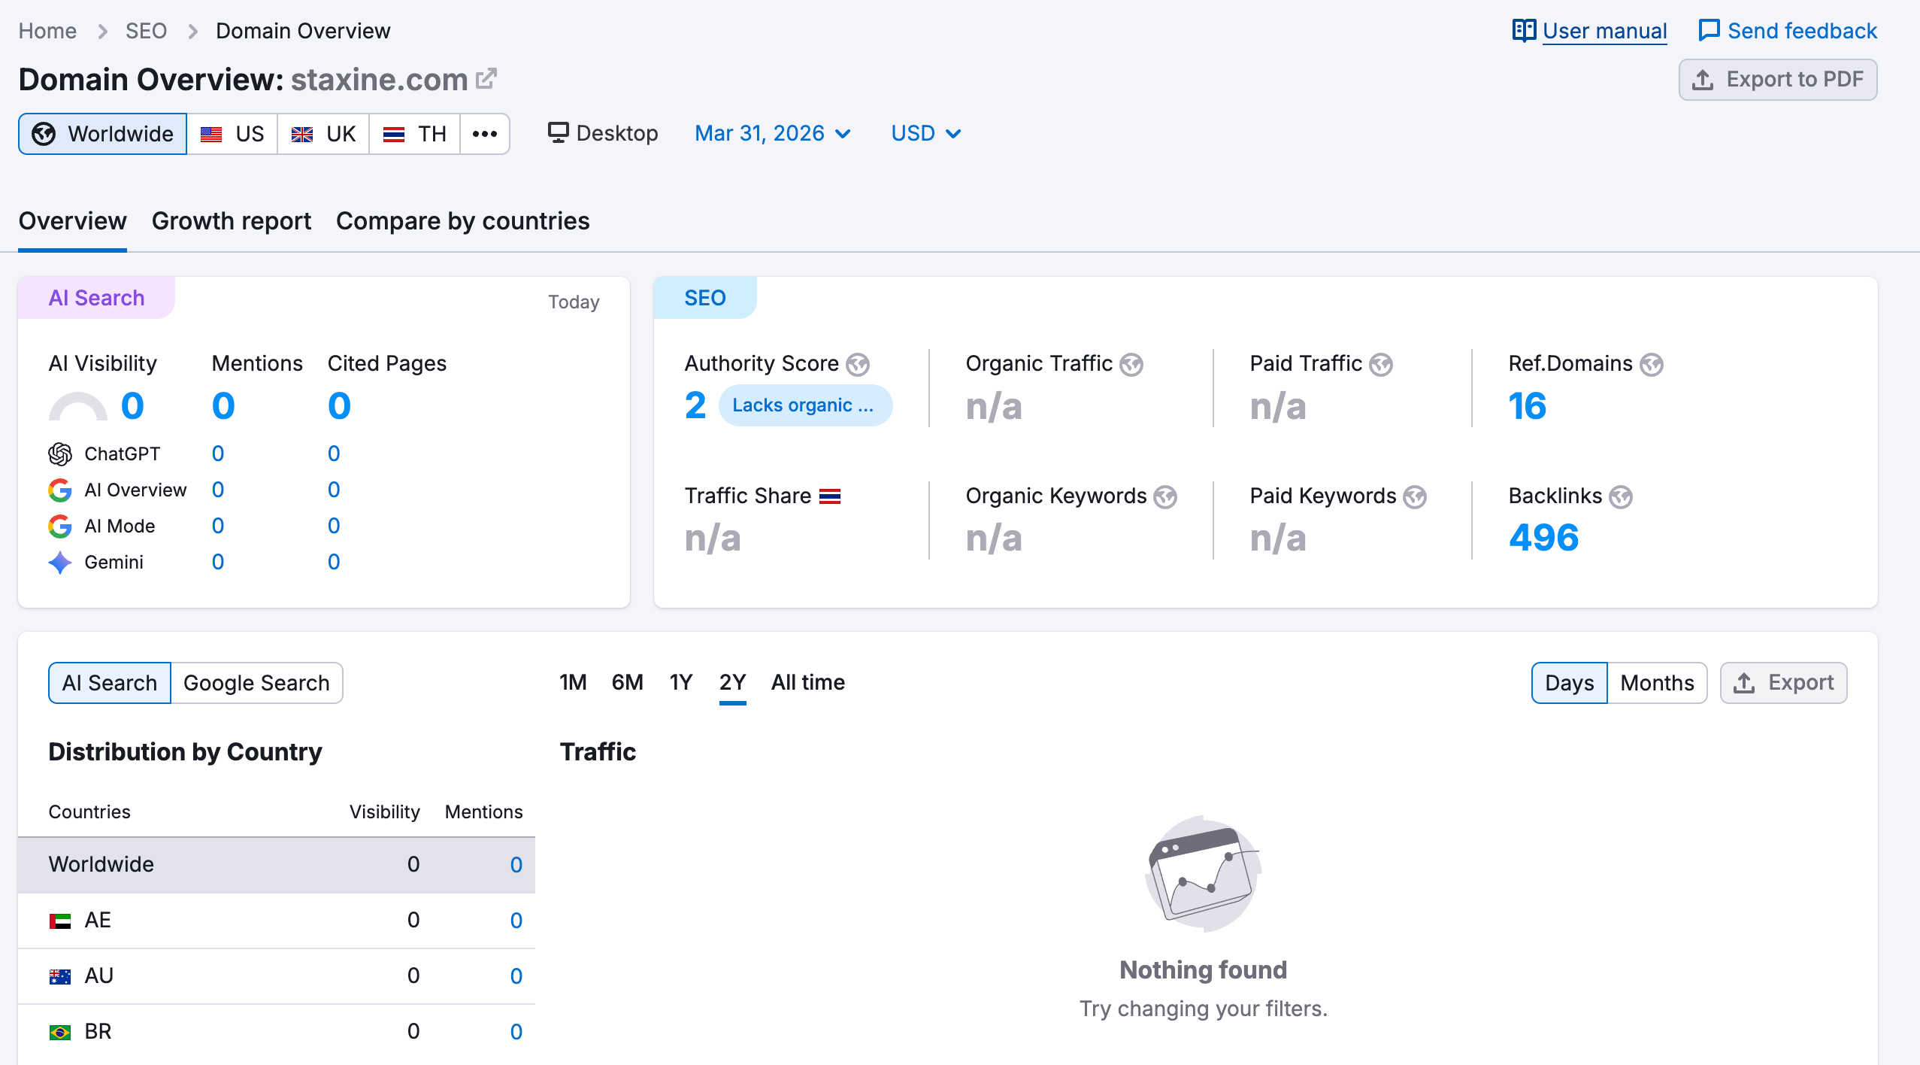Click the Lacks organic badge
The image size is (1920, 1065).
pyautogui.click(x=806, y=405)
